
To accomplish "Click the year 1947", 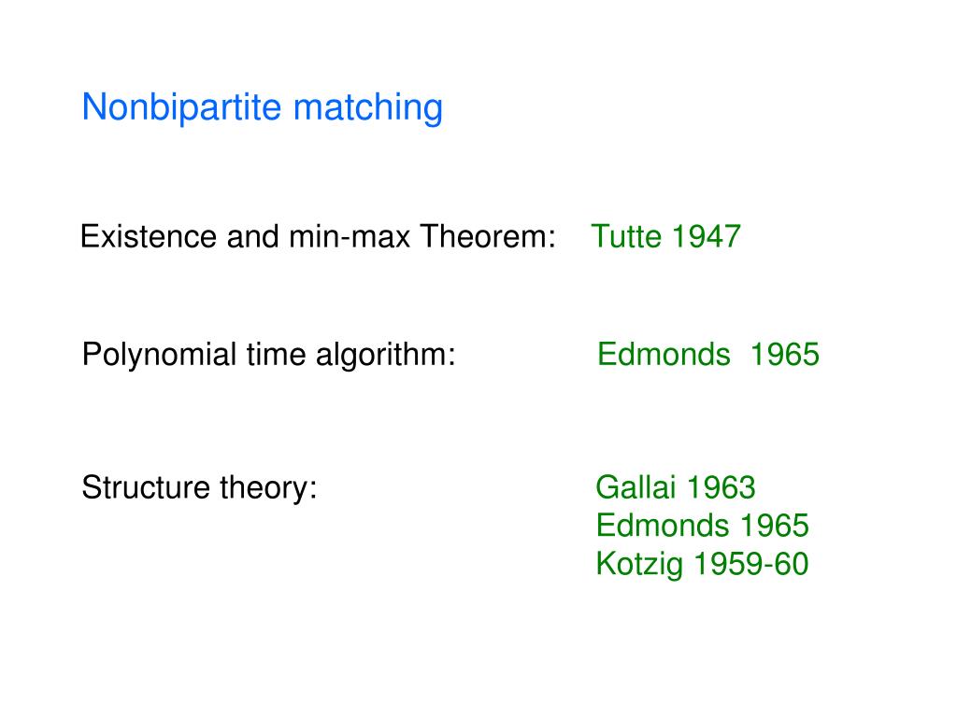I will click(707, 236).
